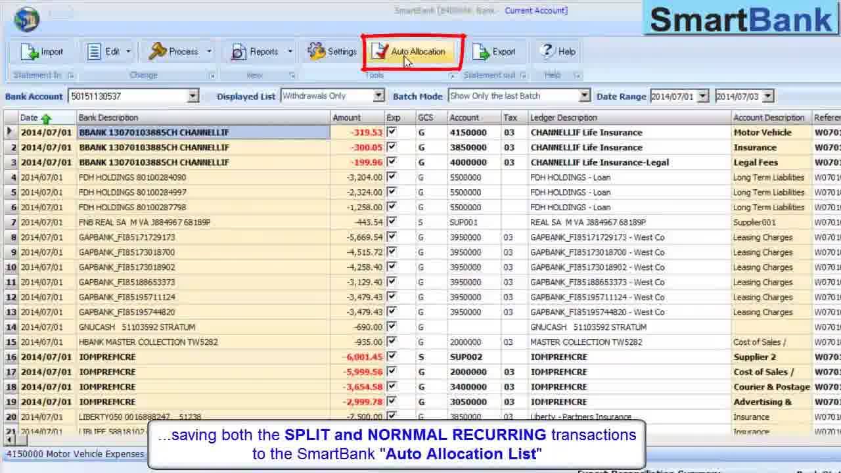Toggle Exp checkbox for the -6,001.45 row
The image size is (841, 473).
pos(392,357)
